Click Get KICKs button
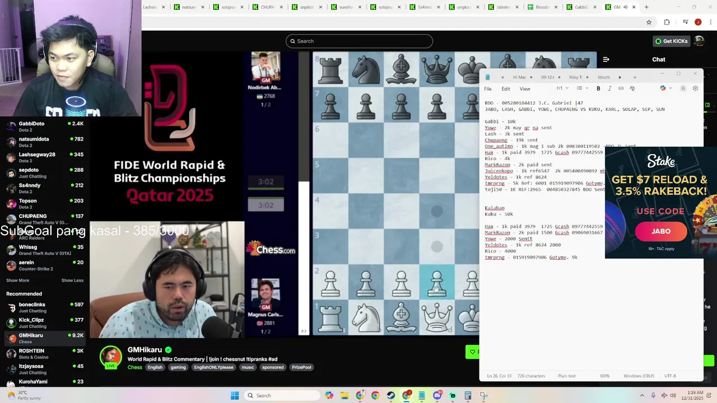 [671, 41]
